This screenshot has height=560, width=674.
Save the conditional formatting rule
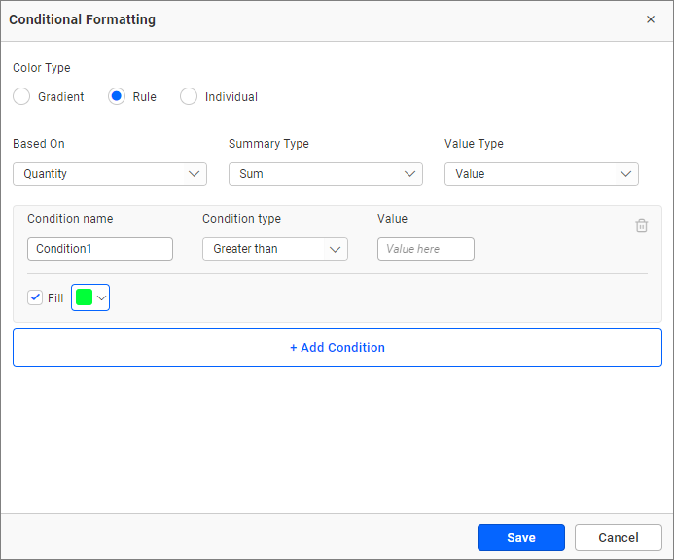tap(521, 538)
